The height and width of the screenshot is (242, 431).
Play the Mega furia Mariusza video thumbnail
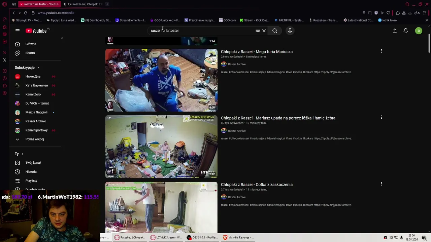point(161,80)
